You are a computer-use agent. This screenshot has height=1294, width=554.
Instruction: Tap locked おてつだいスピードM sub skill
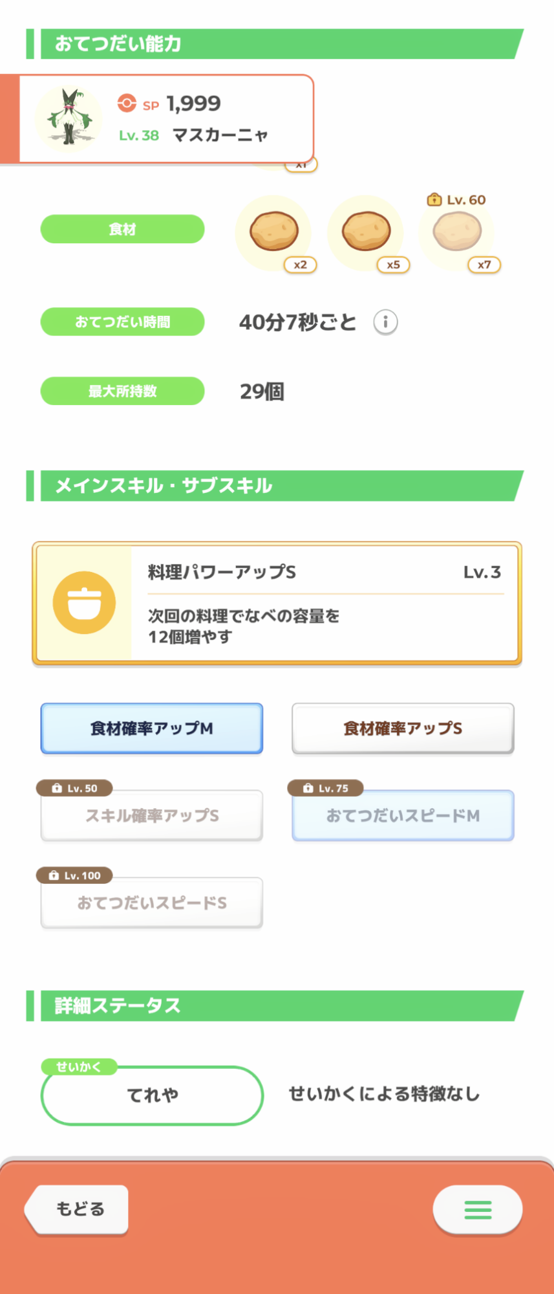pos(403,816)
